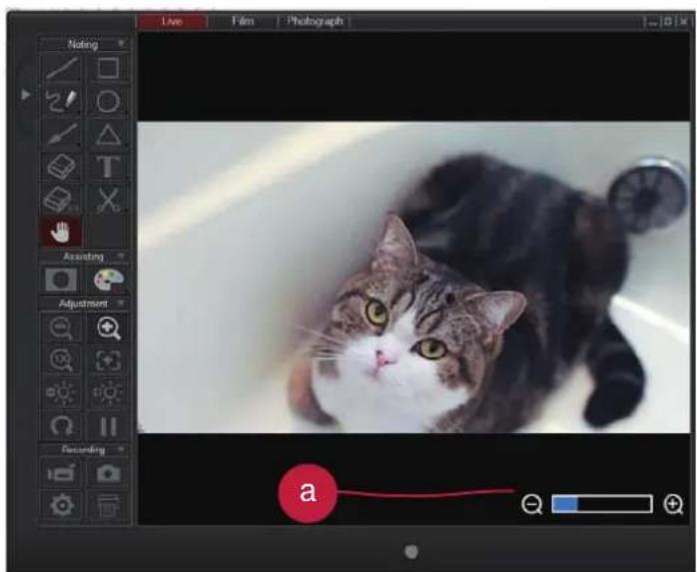Select the scissors cut tool
Viewport: 697px width, 572px height.
point(108,200)
